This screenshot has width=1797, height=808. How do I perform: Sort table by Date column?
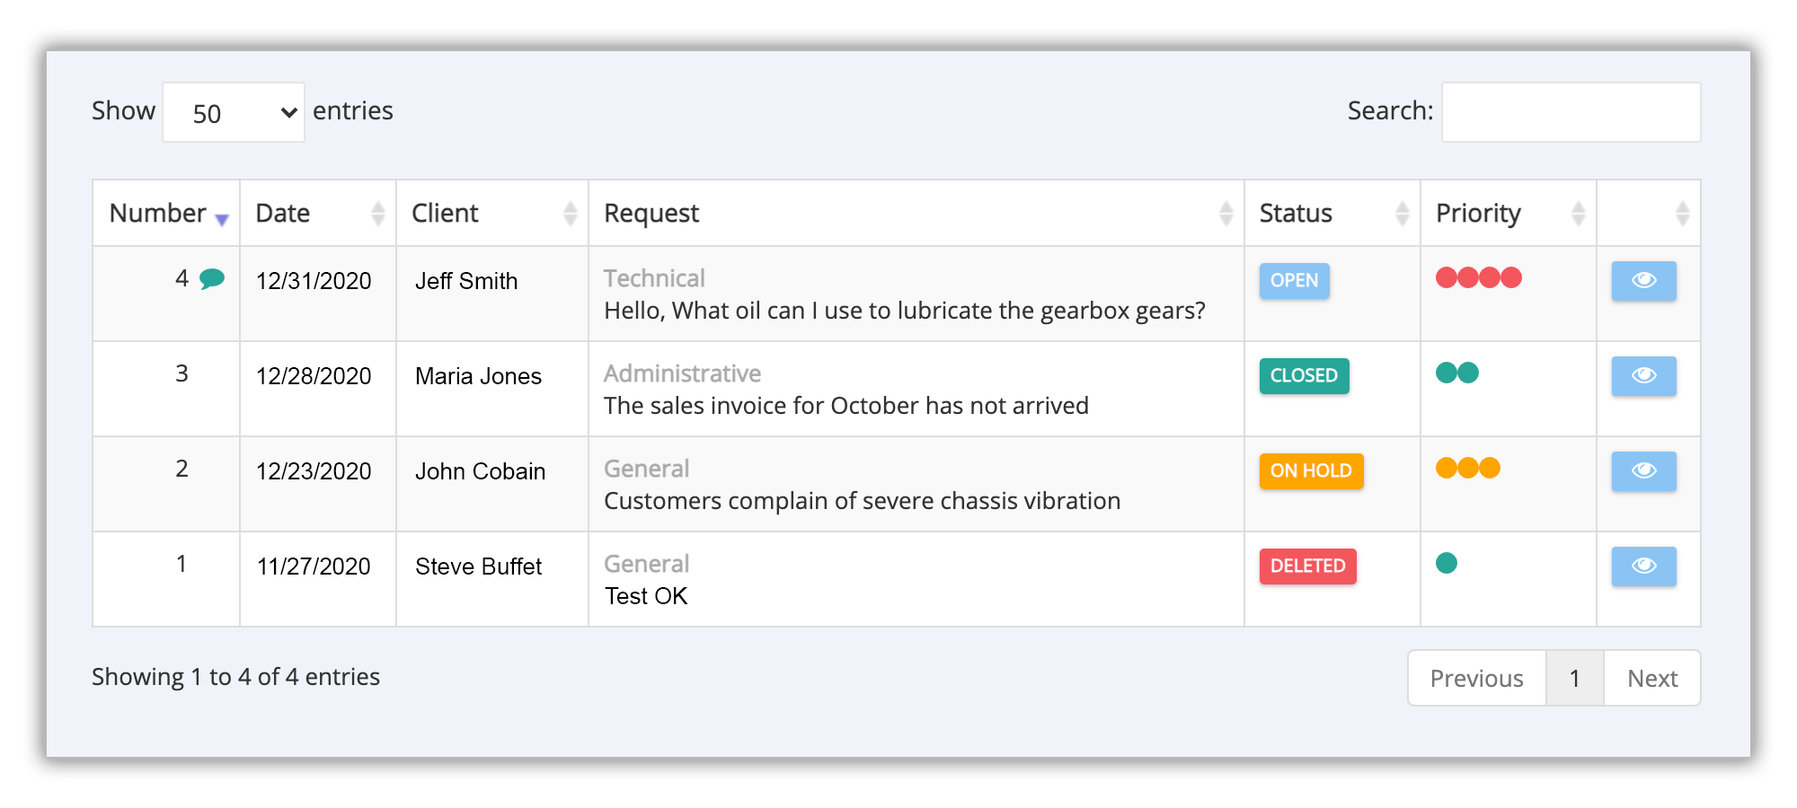point(318,213)
